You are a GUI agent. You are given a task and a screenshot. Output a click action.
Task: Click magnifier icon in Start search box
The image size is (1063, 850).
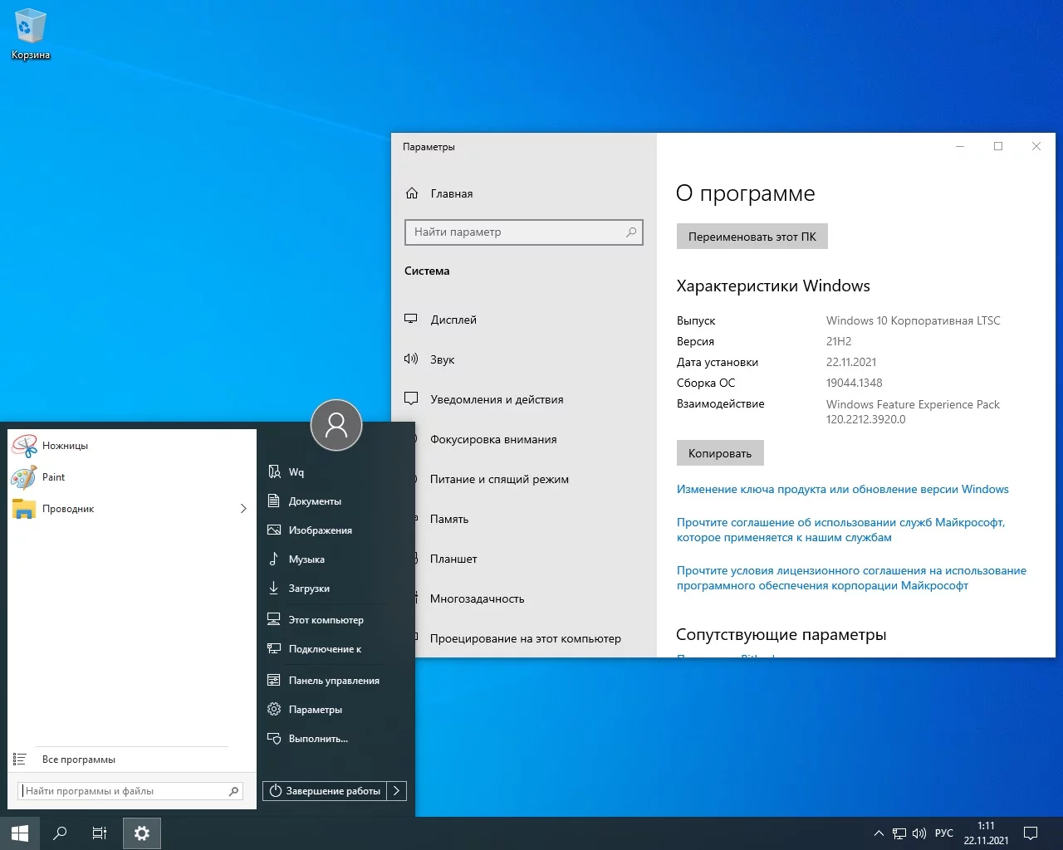coord(234,791)
